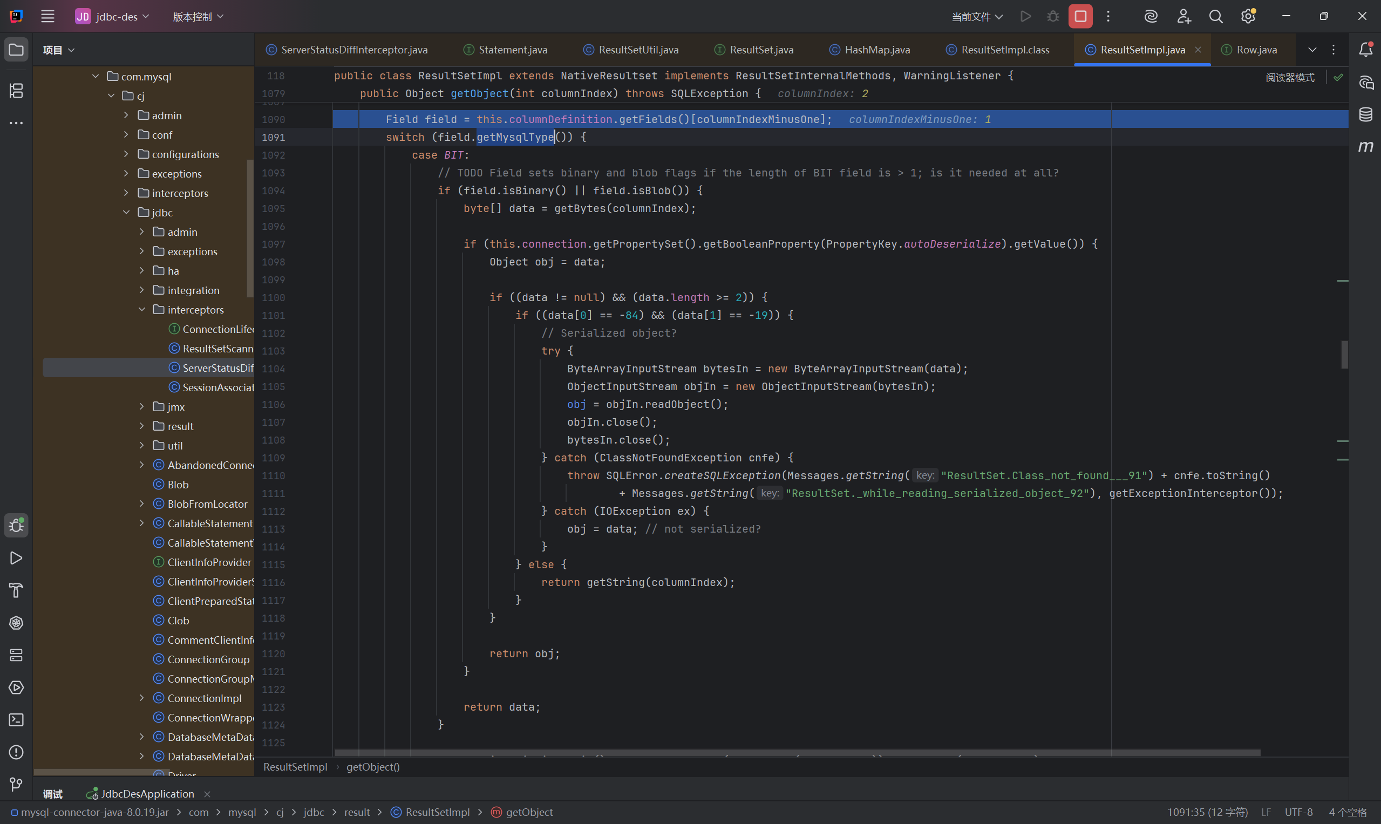Open the Database tool window
The height and width of the screenshot is (824, 1381).
tap(1365, 114)
